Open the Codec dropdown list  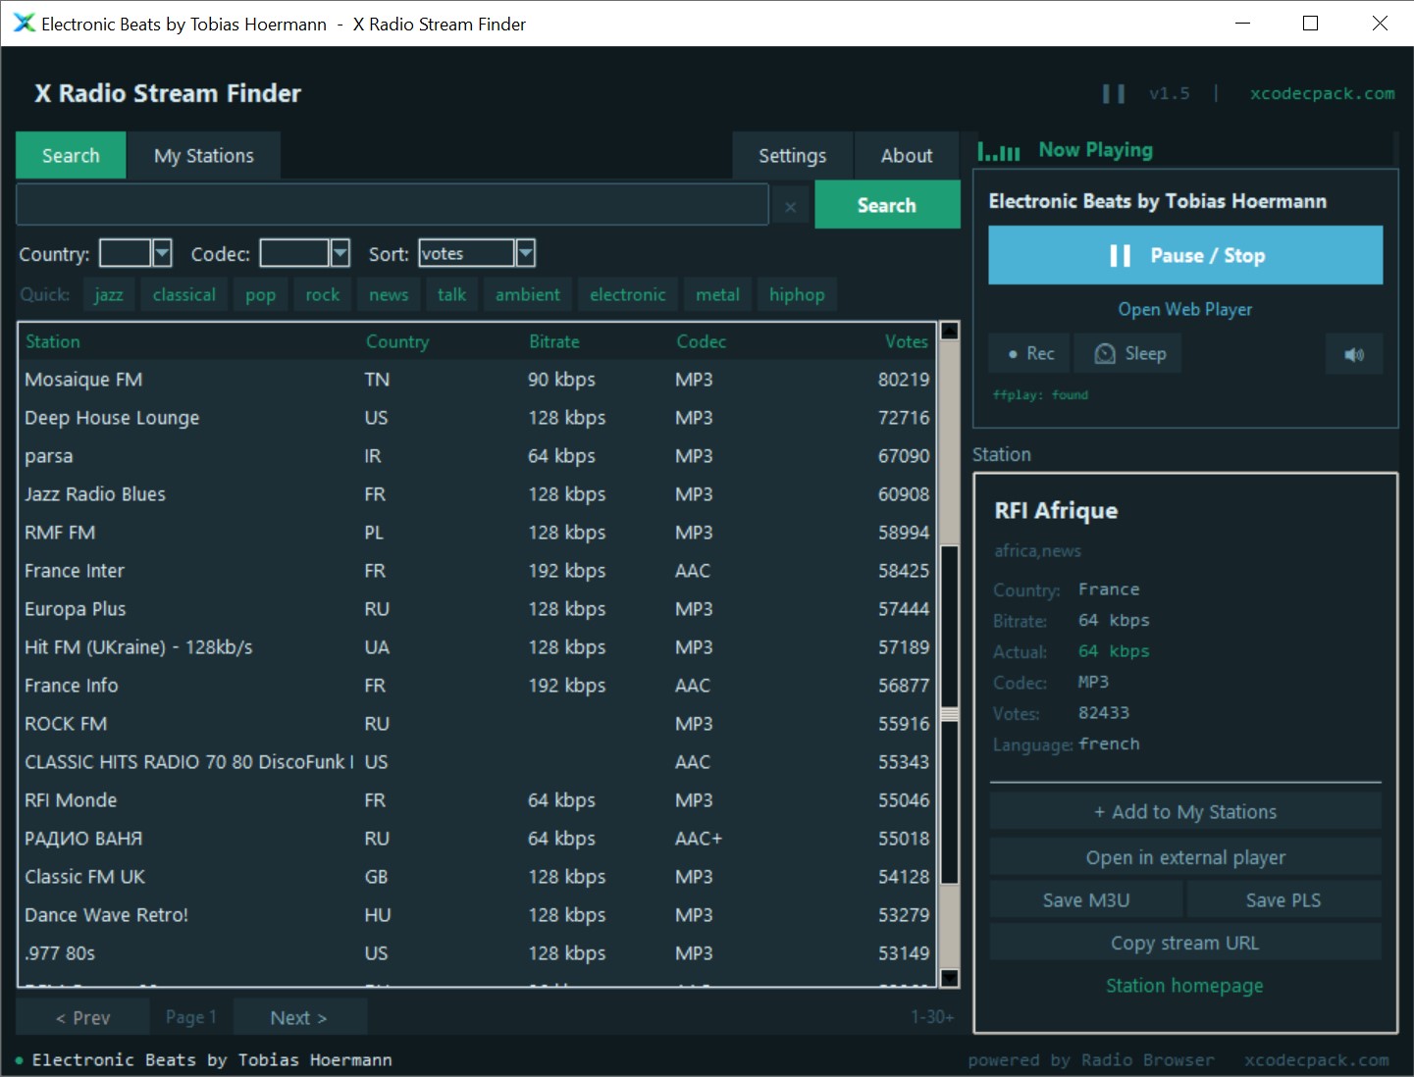point(340,254)
